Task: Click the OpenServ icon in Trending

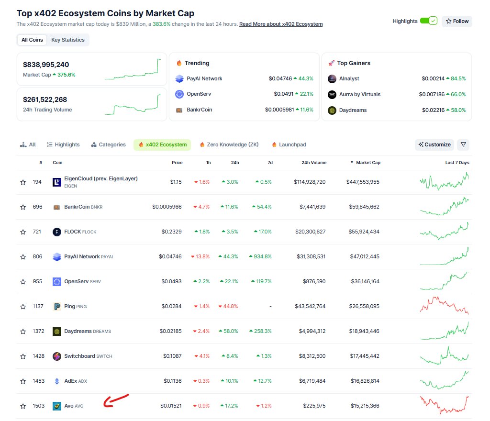Action: (179, 94)
